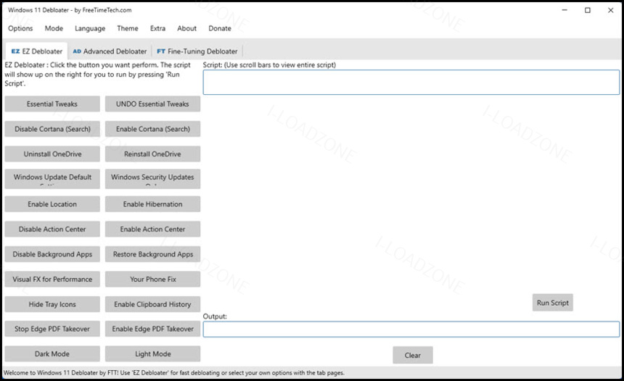The height and width of the screenshot is (381, 624).
Task: Select Disable Action Center
Action: (52, 229)
